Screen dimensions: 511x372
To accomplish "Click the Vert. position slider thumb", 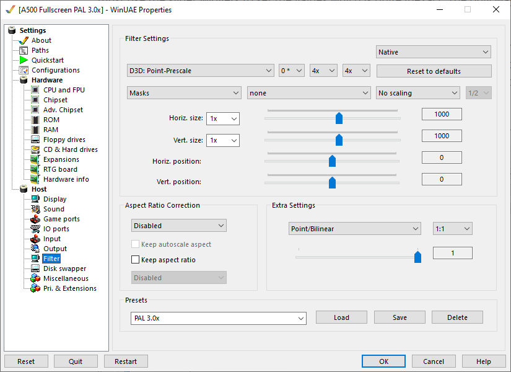I will pos(332,182).
